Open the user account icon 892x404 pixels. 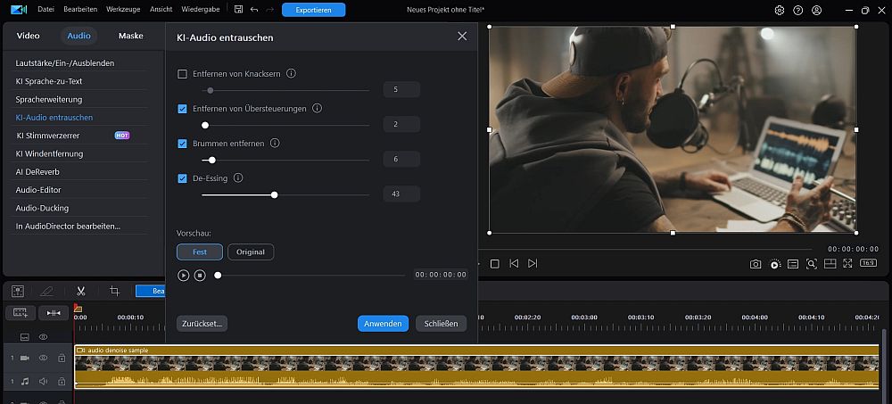(x=816, y=10)
